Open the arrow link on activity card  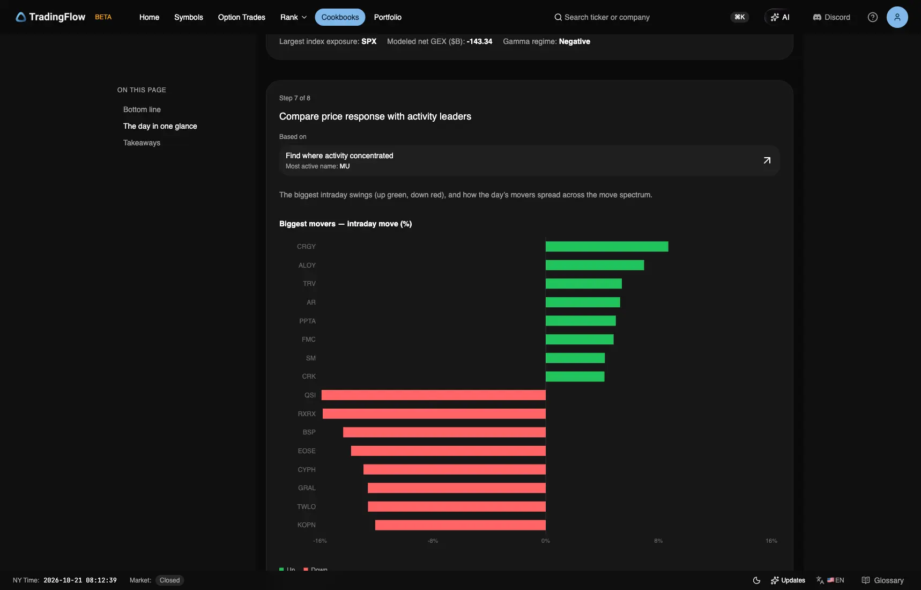click(x=767, y=160)
